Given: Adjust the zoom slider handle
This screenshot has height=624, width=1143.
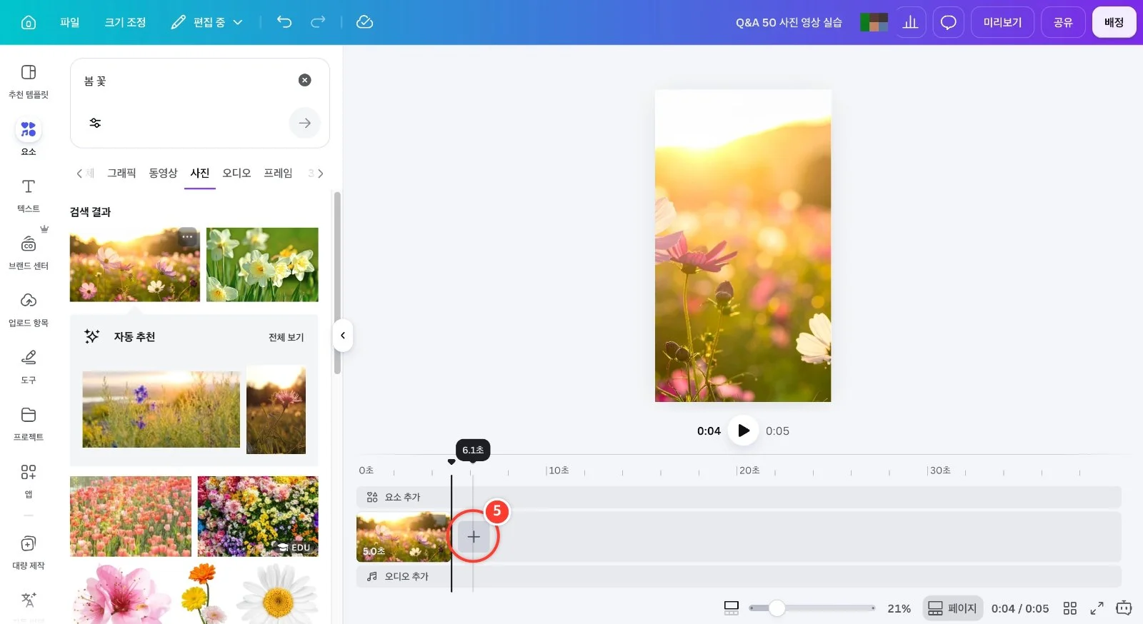Looking at the screenshot, I should point(777,608).
